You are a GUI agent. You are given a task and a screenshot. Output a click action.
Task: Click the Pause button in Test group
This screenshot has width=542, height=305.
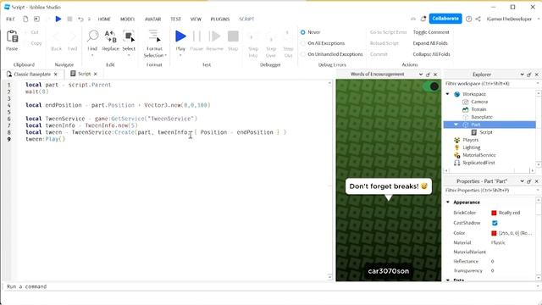[196, 36]
